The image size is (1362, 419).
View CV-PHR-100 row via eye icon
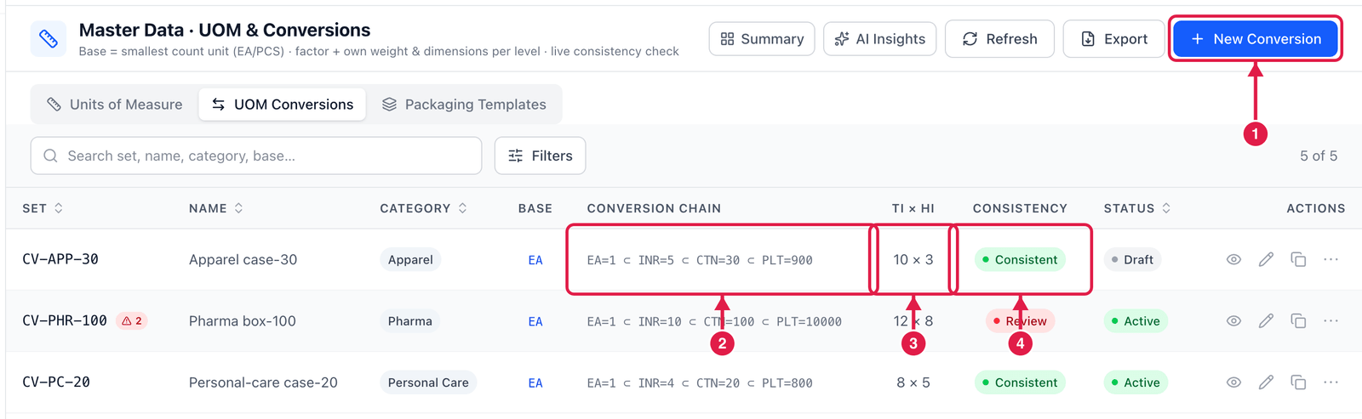(x=1233, y=320)
